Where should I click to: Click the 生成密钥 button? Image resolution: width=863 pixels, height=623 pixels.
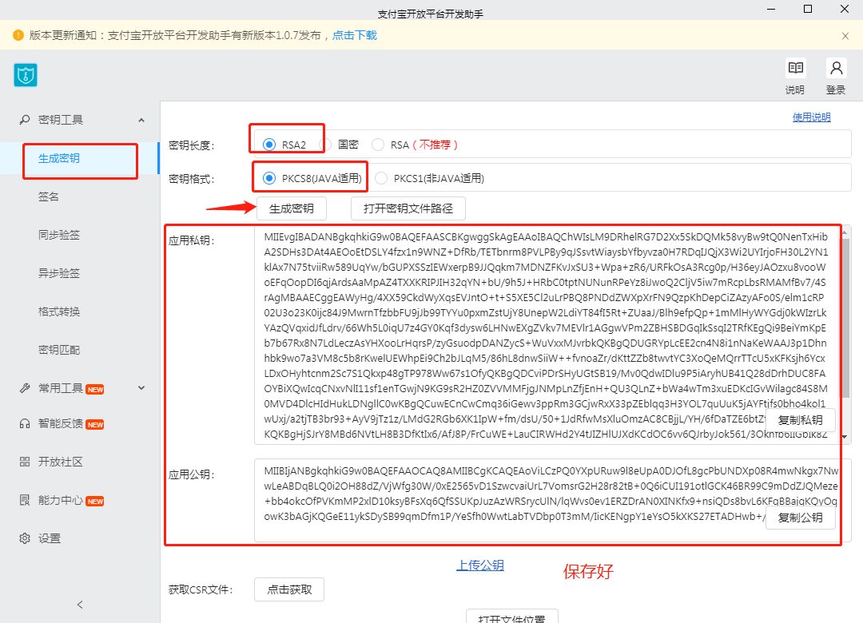pyautogui.click(x=292, y=208)
